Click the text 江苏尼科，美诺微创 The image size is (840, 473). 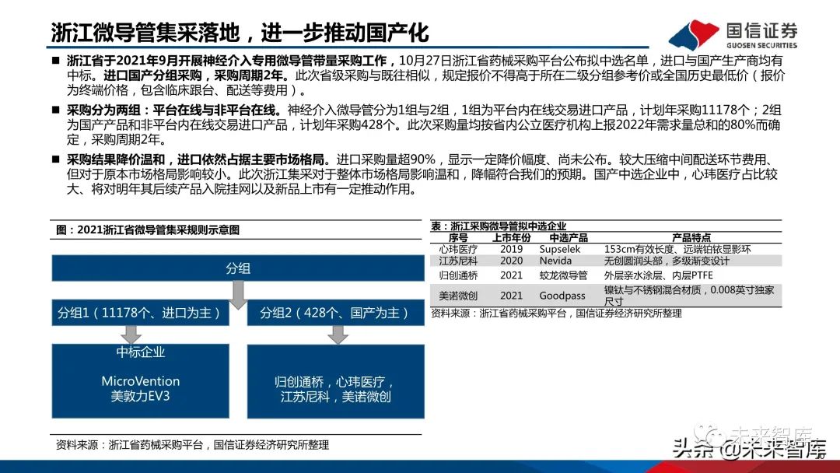(x=335, y=397)
